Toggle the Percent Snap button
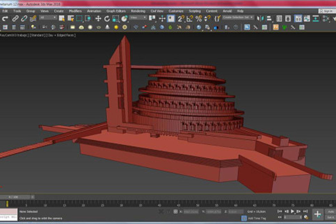The width and height of the screenshot is (336, 224). point(199,19)
